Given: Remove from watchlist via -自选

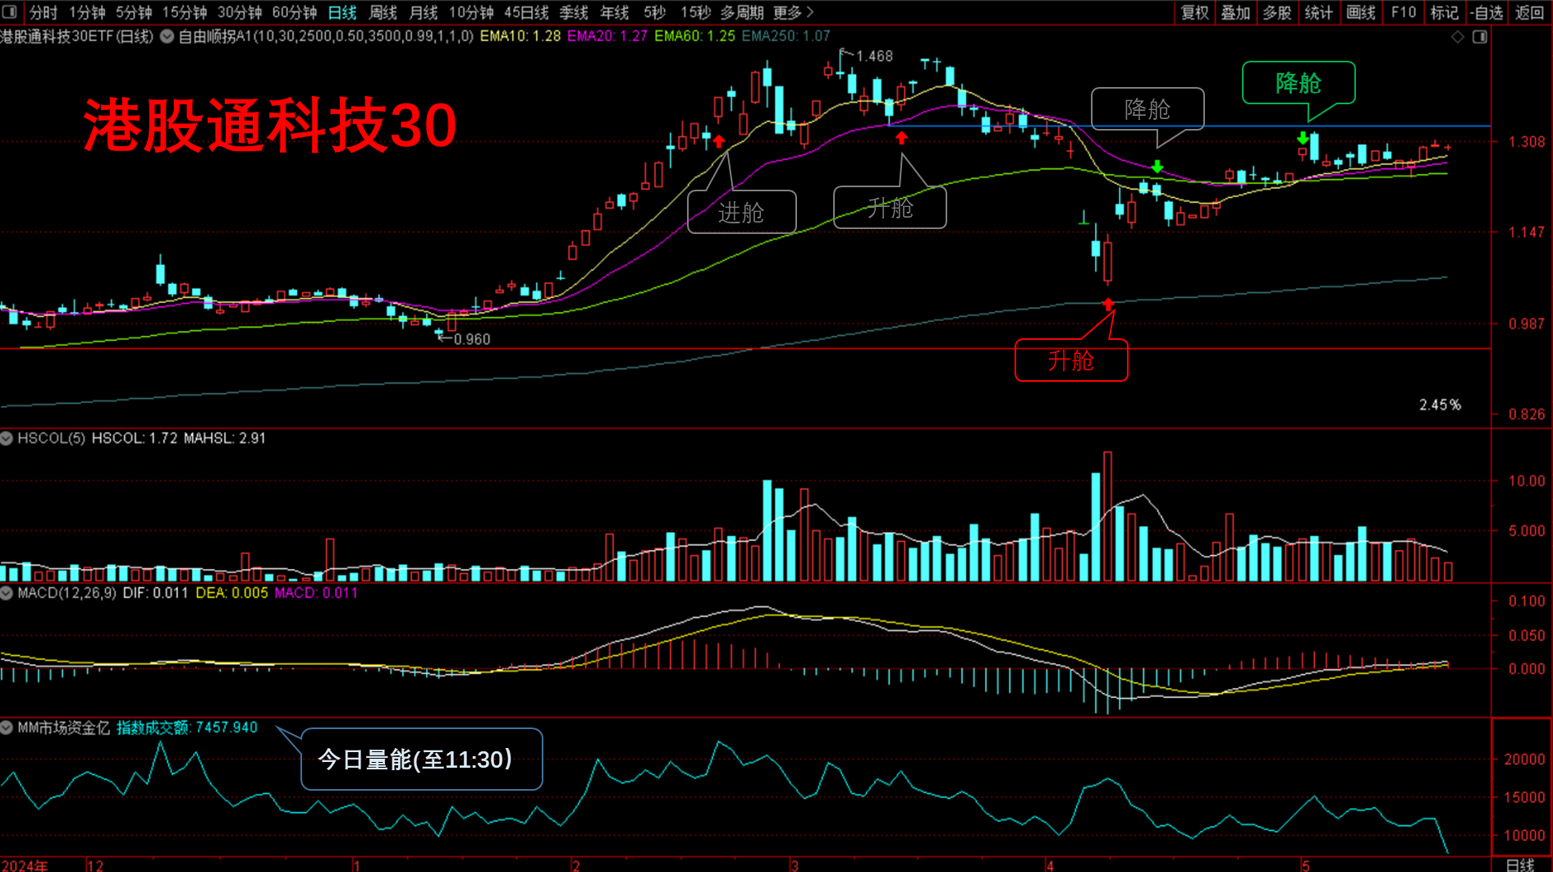Looking at the screenshot, I should [x=1487, y=12].
